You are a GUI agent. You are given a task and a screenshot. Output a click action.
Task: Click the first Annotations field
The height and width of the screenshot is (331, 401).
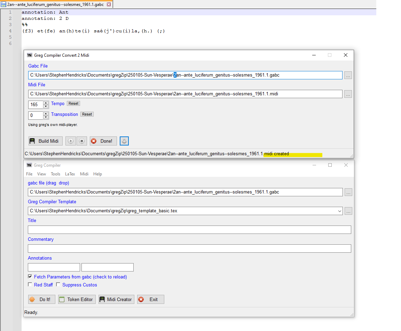coord(54,267)
